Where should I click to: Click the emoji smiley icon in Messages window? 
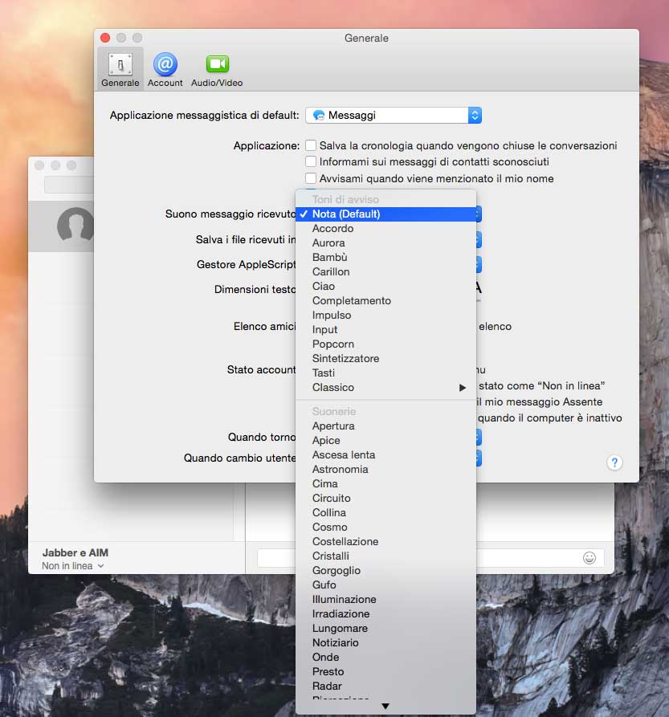tap(589, 558)
